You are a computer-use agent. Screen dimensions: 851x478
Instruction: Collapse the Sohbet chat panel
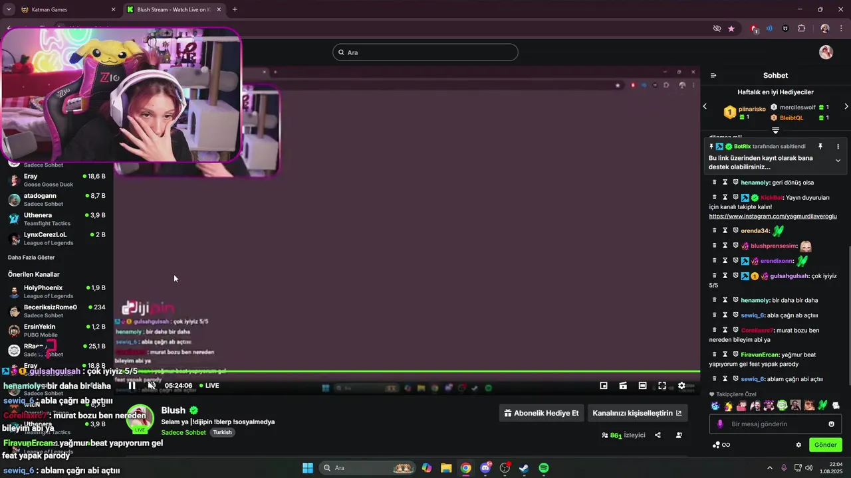[713, 76]
